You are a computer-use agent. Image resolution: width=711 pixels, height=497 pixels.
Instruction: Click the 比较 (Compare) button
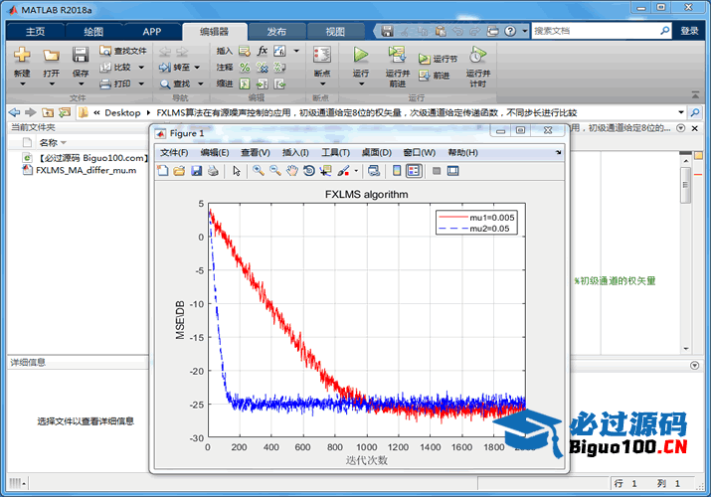coord(116,67)
